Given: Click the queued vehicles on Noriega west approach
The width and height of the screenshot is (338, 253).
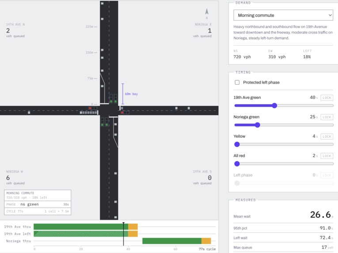Looking at the screenshot, I should [89, 113].
